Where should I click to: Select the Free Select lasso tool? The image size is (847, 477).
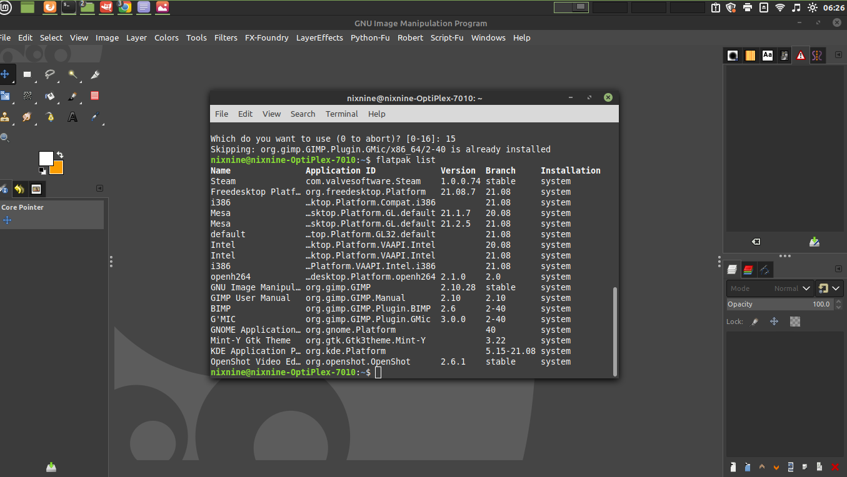coord(50,74)
